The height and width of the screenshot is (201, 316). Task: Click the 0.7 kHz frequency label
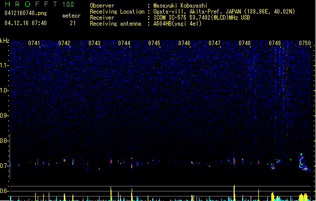pyautogui.click(x=5, y=166)
